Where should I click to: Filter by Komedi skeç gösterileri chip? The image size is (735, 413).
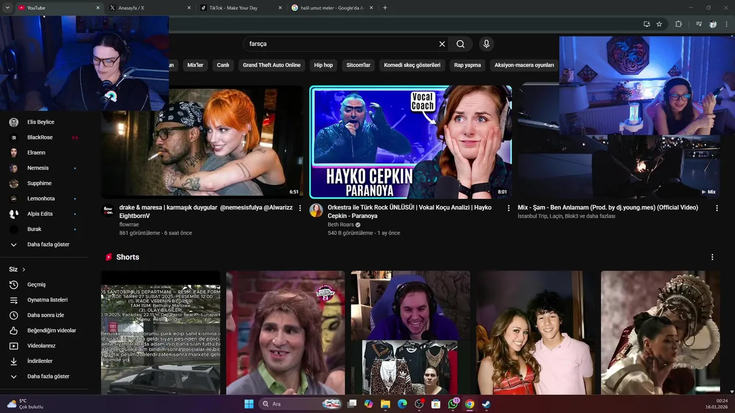(x=412, y=65)
